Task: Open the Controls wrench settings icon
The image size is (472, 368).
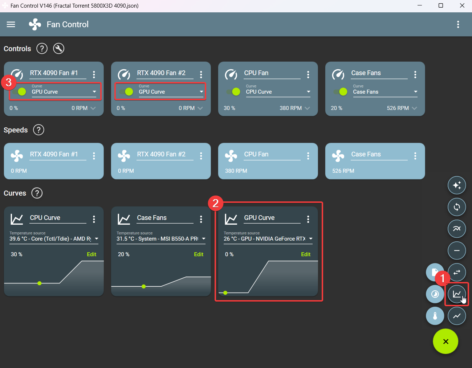Action: (x=58, y=49)
